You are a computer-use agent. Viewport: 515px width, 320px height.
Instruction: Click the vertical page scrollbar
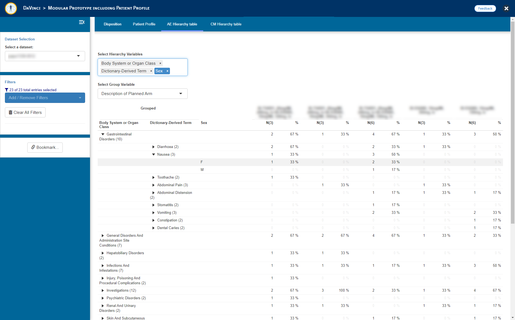513,123
